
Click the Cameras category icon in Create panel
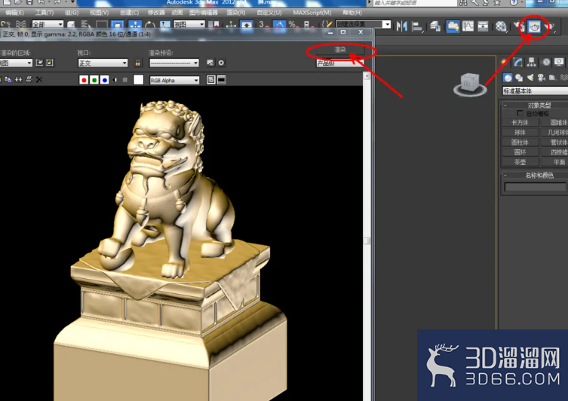click(541, 78)
